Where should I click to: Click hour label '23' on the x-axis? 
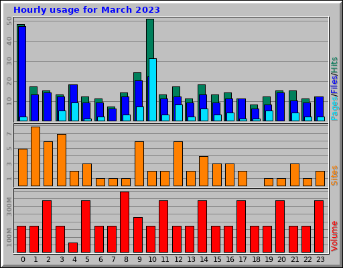(320, 259)
